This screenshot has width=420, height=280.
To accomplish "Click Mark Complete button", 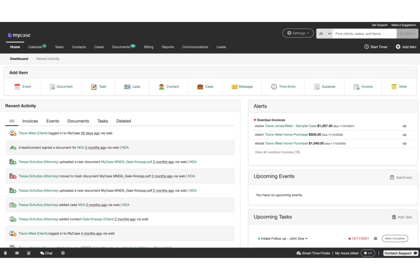I will (x=395, y=239).
